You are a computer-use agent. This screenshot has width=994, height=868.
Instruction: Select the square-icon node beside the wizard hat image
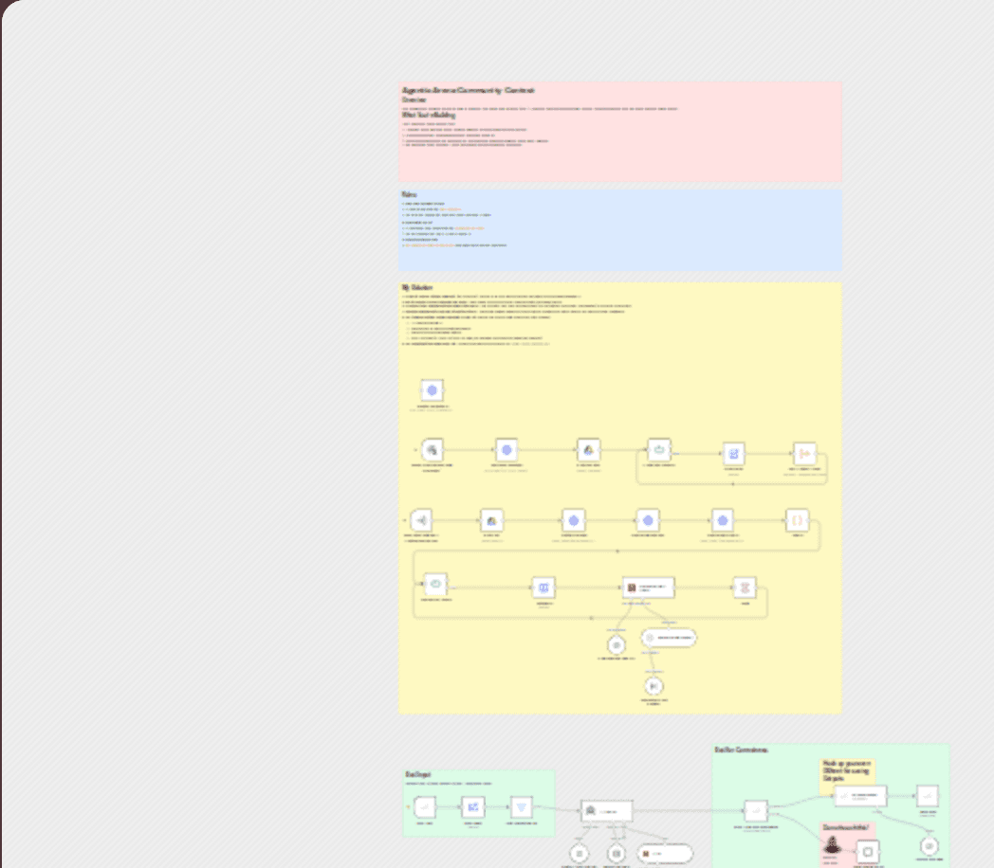(868, 852)
